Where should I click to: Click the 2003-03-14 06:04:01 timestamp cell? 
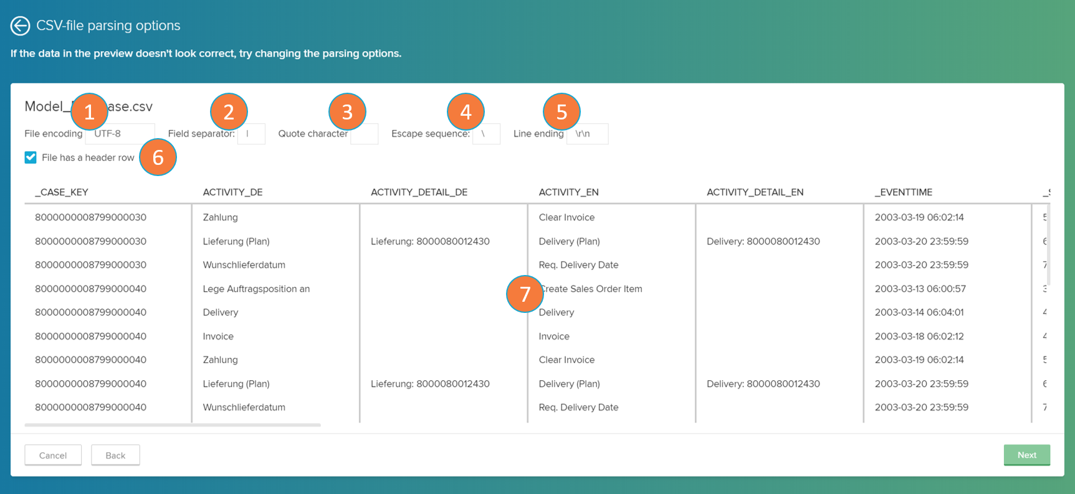click(919, 312)
